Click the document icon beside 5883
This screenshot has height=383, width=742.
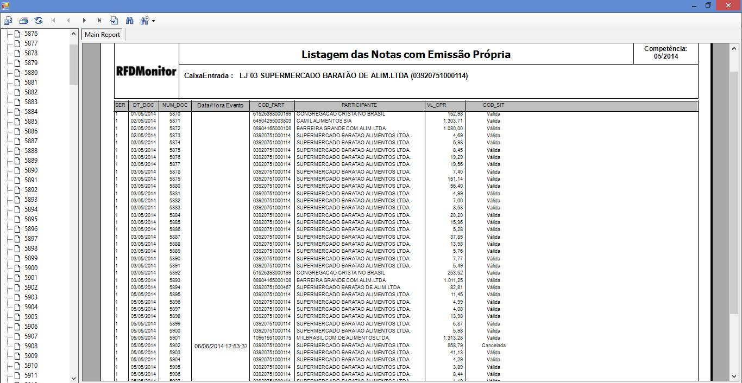click(16, 102)
